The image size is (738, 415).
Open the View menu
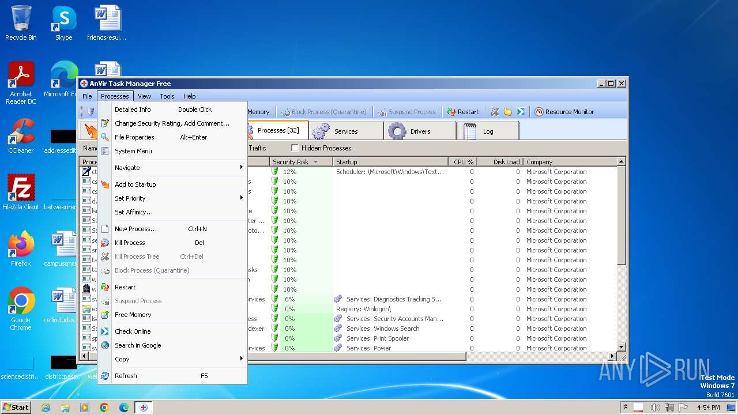point(144,96)
